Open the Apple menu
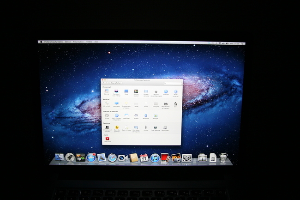300x200 pixels. pos(41,42)
